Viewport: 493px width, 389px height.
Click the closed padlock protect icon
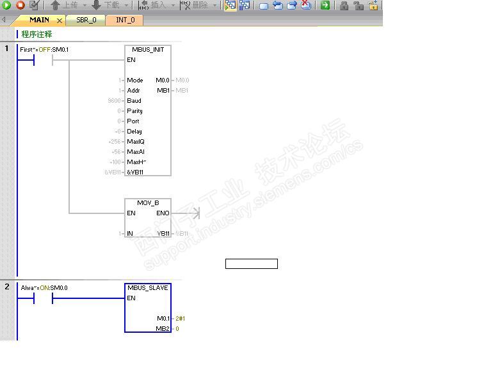(344, 5)
